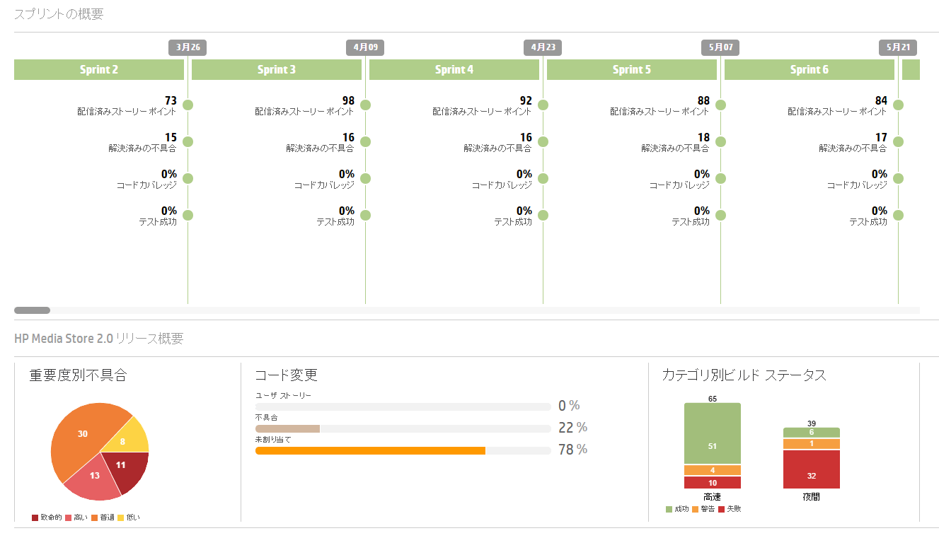
Task: Click the Sprint 2 story points dot (73)
Action: (x=188, y=105)
